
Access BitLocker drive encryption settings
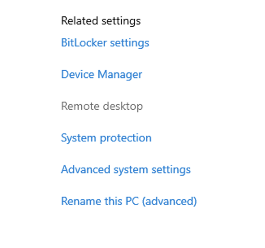tap(105, 43)
